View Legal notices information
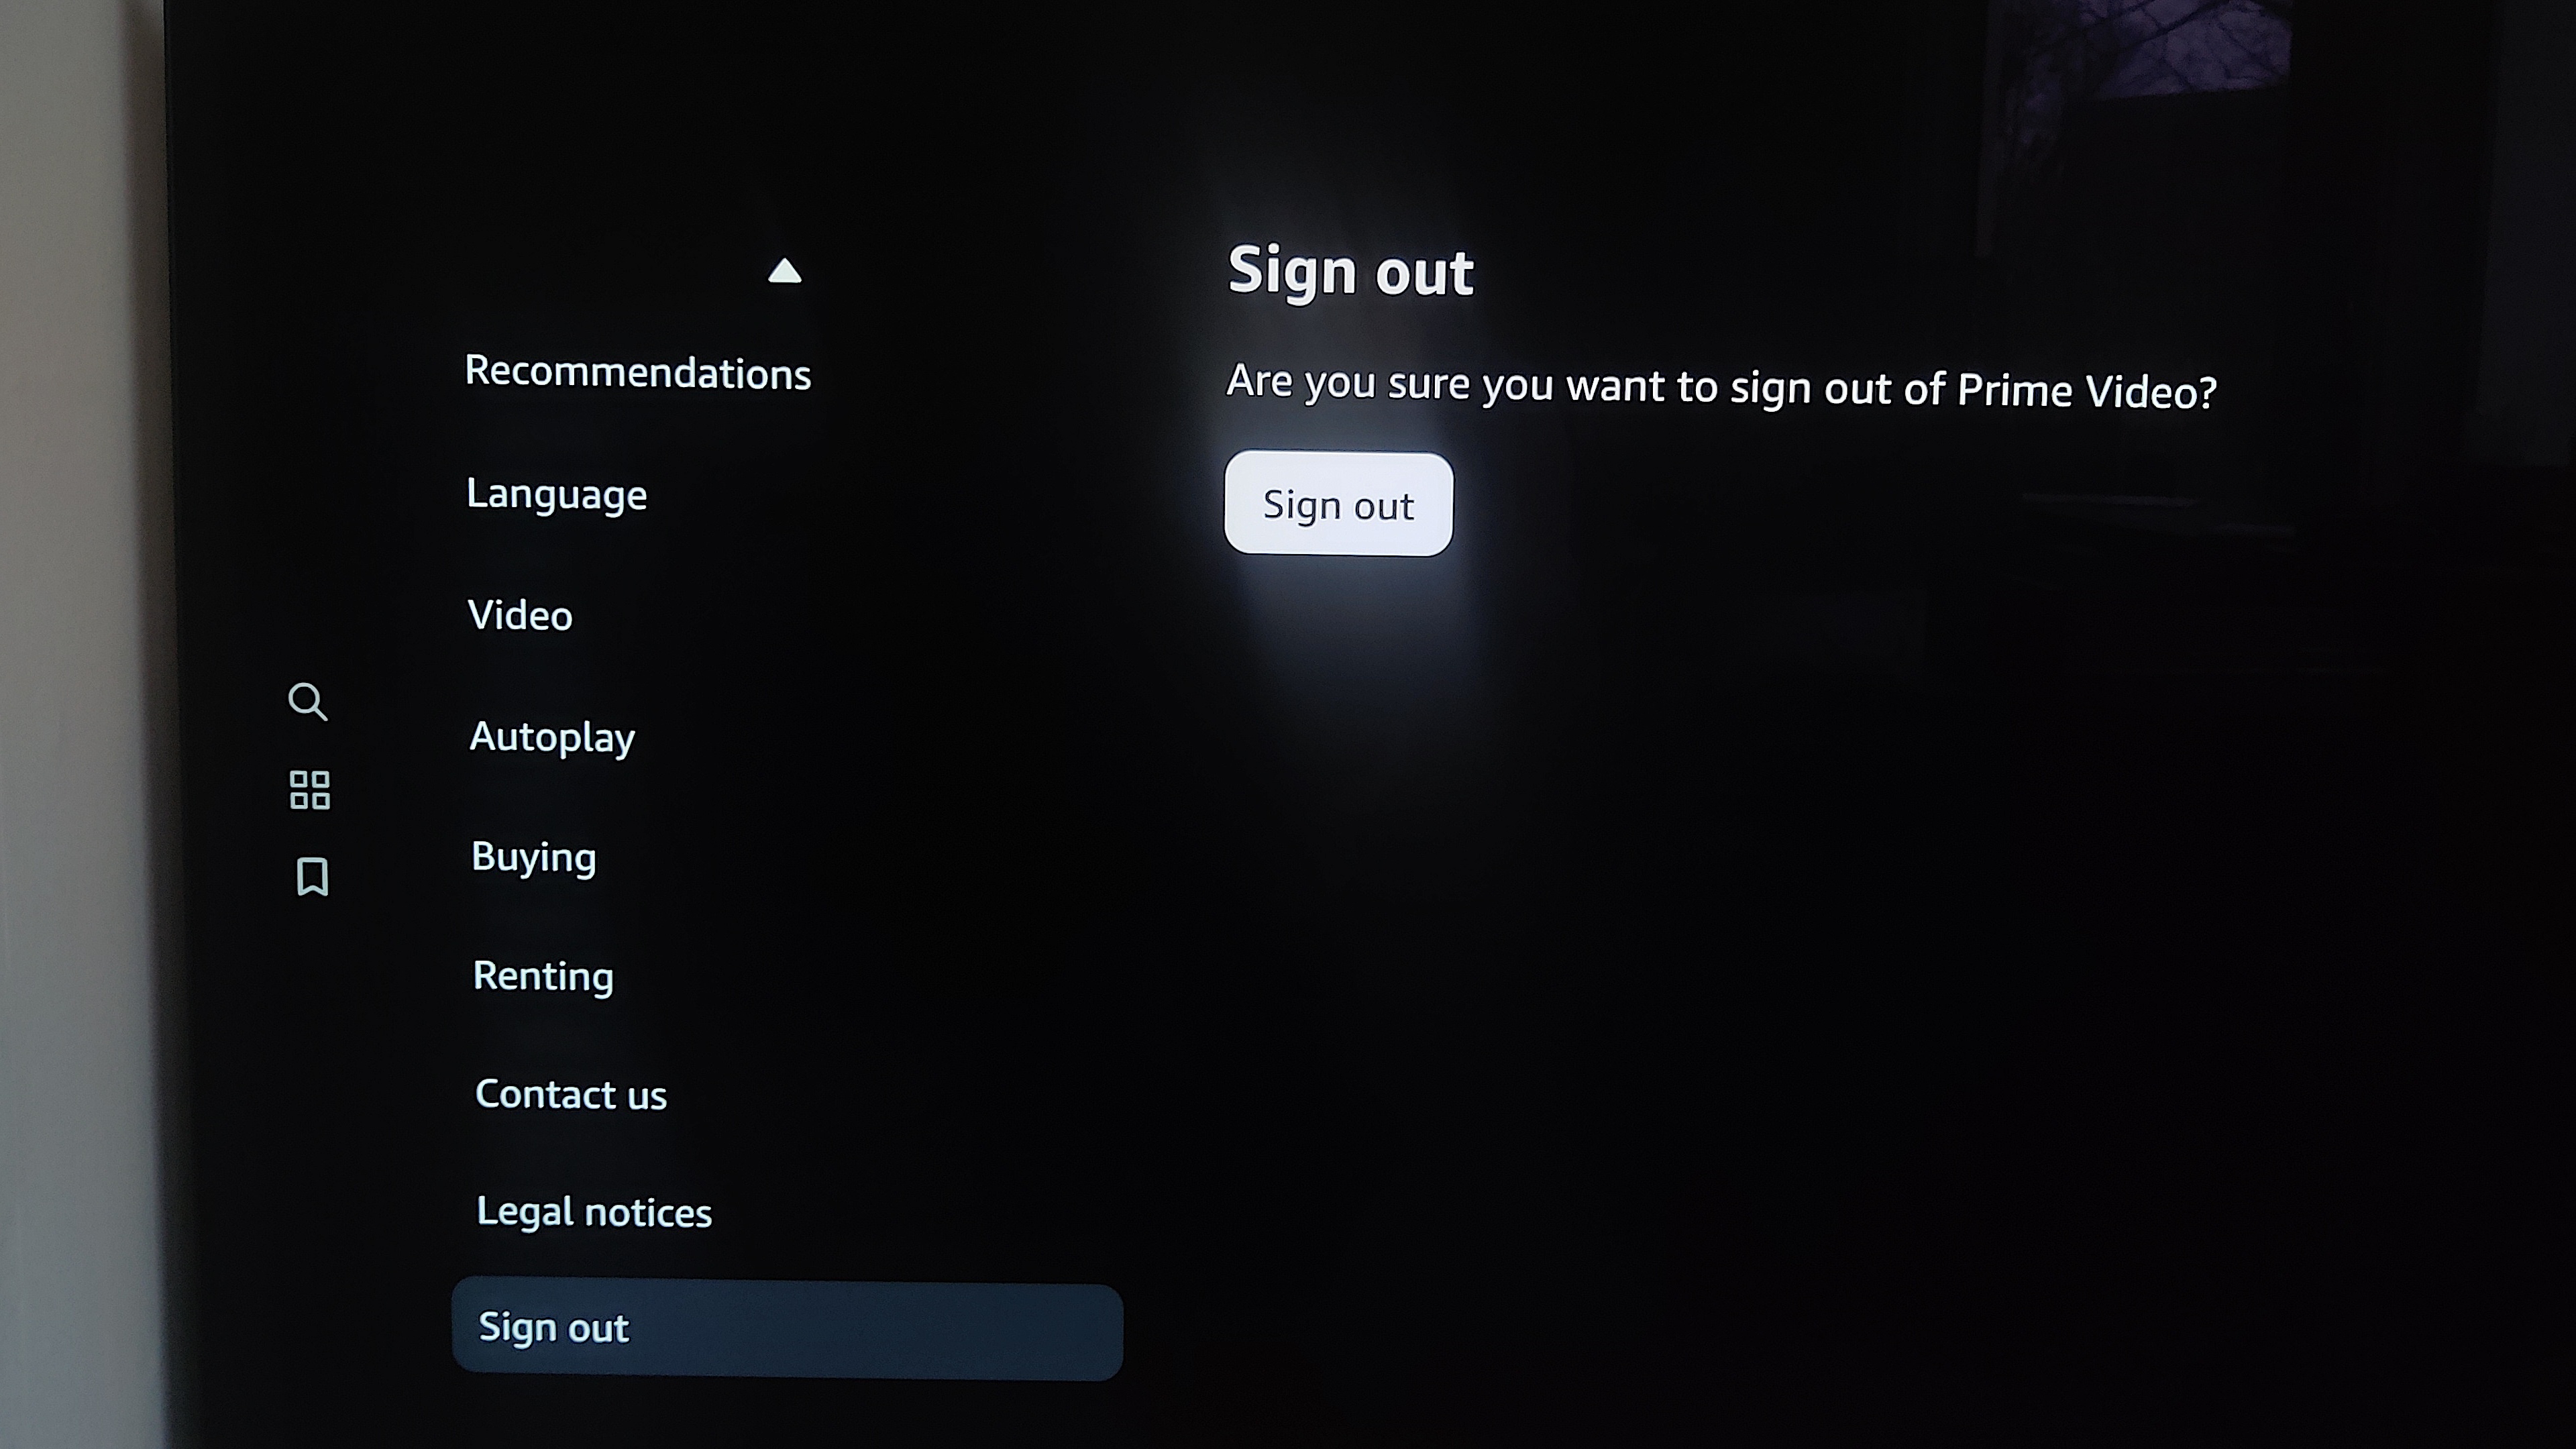Viewport: 2576px width, 1449px height. (594, 1210)
